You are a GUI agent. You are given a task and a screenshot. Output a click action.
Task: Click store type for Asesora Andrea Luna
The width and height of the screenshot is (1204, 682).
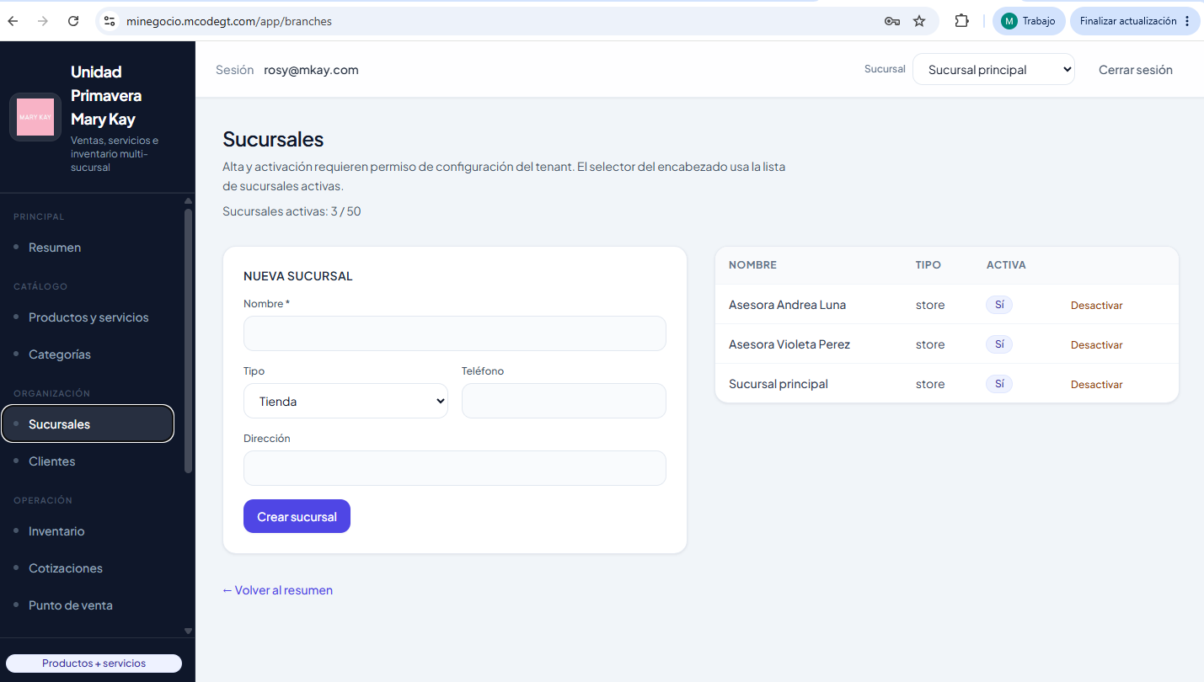pyautogui.click(x=930, y=305)
